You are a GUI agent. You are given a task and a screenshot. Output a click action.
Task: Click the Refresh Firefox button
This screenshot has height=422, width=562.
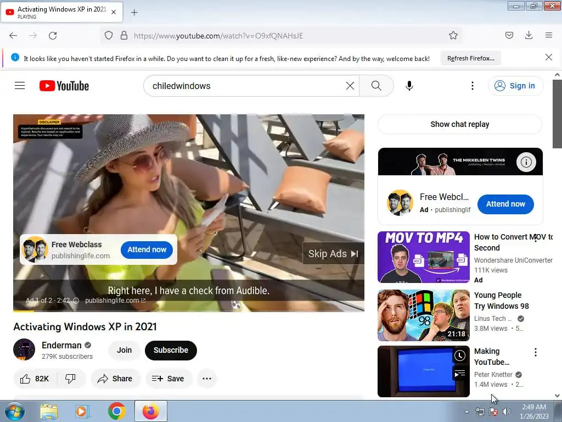click(x=470, y=58)
